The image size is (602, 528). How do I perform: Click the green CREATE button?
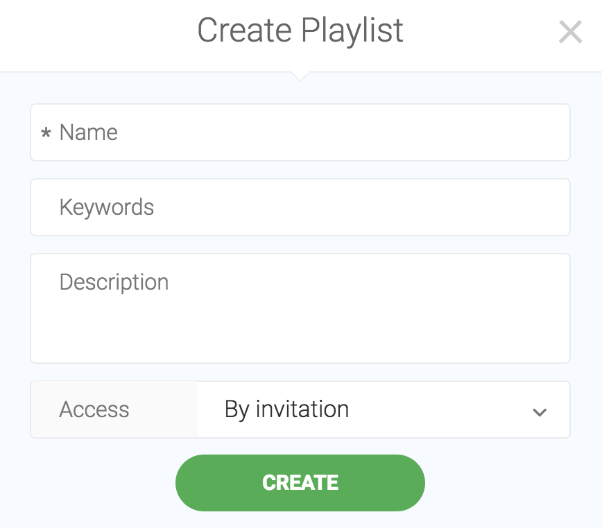(300, 483)
